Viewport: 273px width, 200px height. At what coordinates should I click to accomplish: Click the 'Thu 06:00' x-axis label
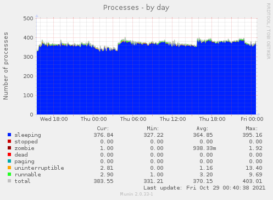[133, 119]
